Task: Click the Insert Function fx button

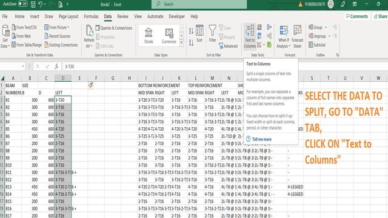Action: (x=56, y=66)
